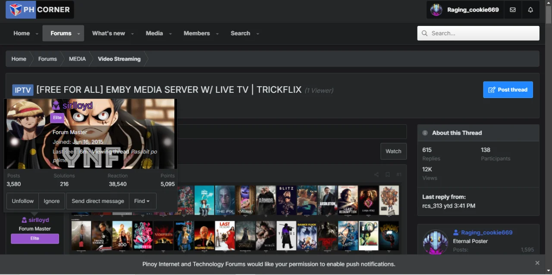Click the Joined Jun 16, 2015 text

[78, 142]
